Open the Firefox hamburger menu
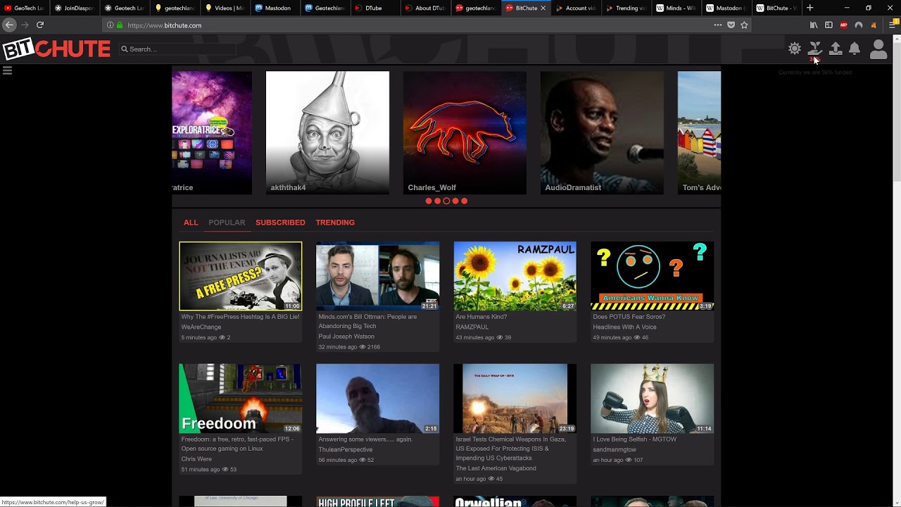This screenshot has width=901, height=507. (893, 25)
